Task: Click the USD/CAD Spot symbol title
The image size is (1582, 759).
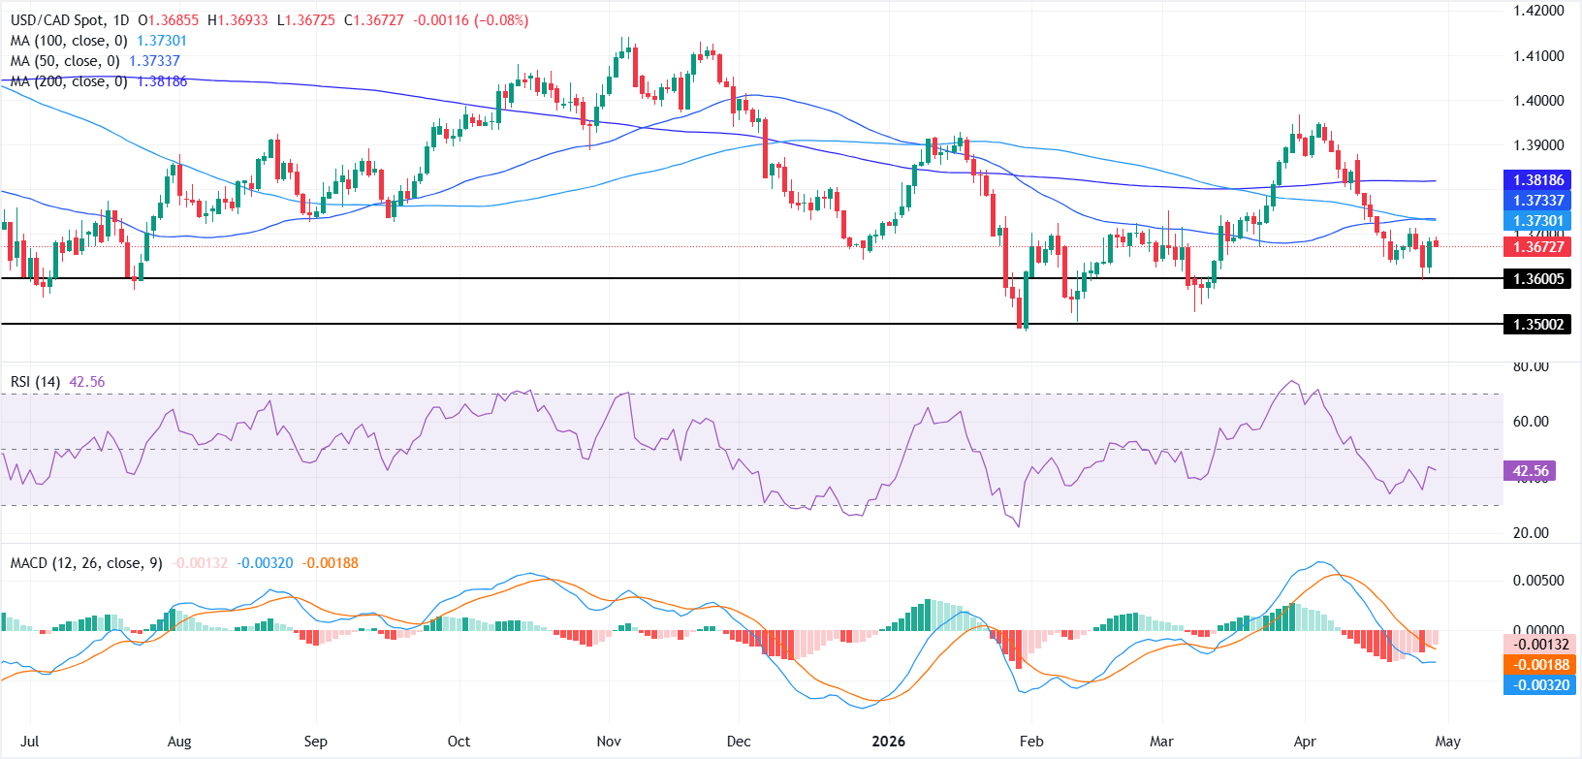Action: tap(61, 19)
